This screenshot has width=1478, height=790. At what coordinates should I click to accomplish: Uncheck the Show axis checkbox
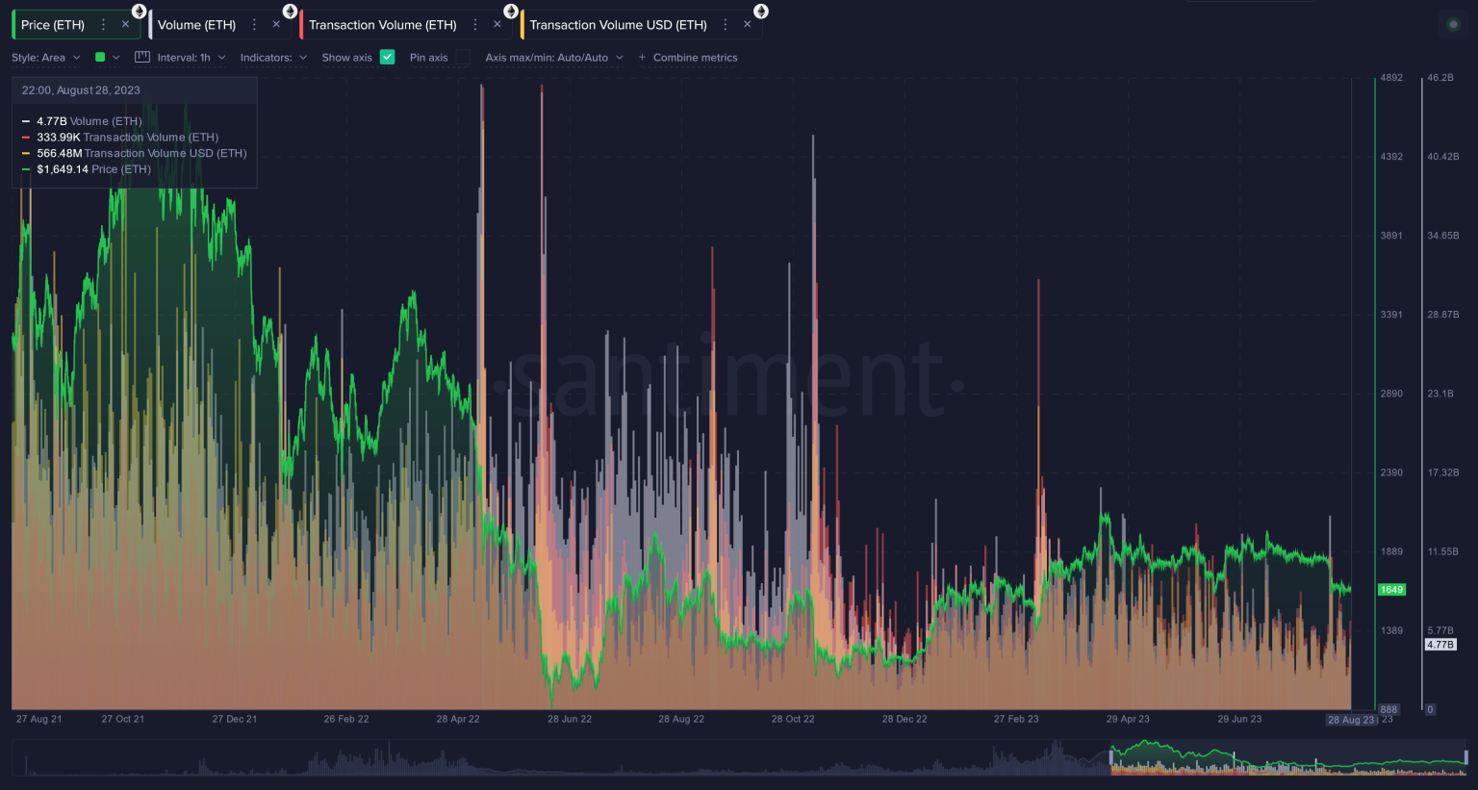pyautogui.click(x=387, y=57)
